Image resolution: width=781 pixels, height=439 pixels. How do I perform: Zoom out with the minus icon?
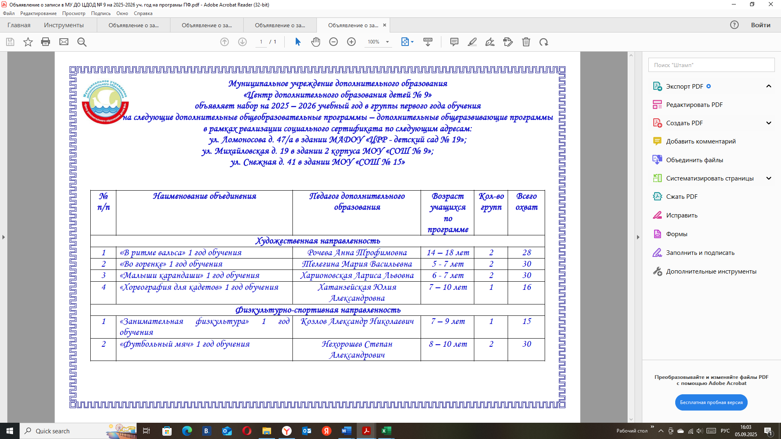tap(334, 42)
